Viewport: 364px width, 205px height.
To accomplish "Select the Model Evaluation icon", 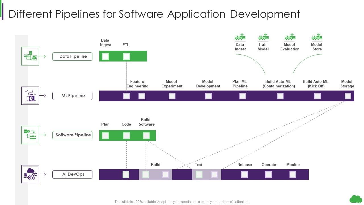I will pyautogui.click(x=289, y=36).
